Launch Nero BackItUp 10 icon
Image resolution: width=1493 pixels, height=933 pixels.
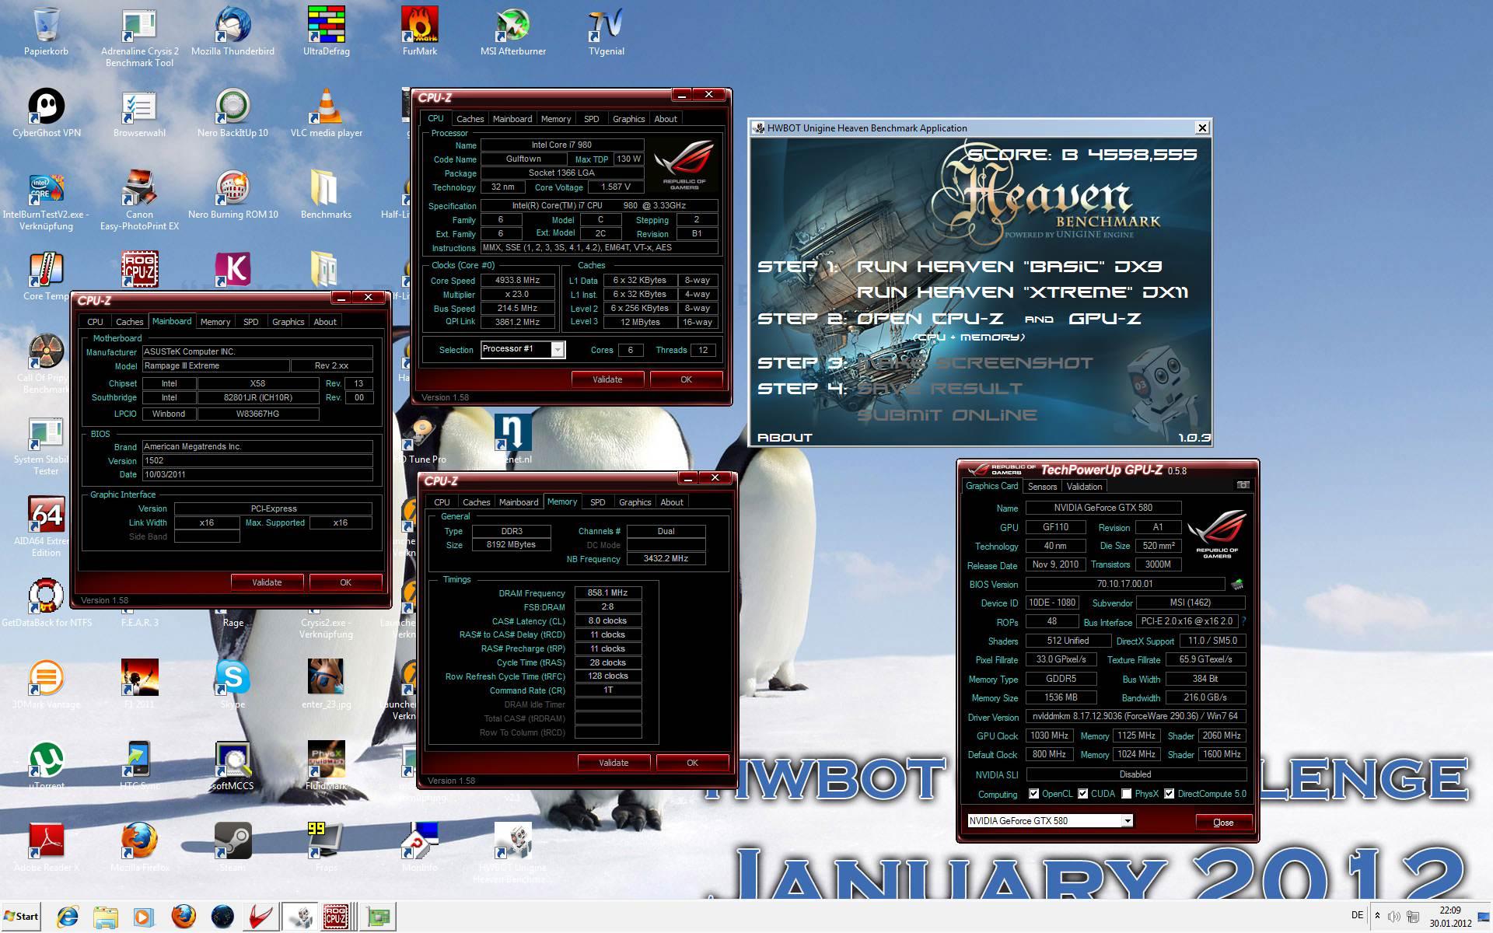pyautogui.click(x=233, y=107)
